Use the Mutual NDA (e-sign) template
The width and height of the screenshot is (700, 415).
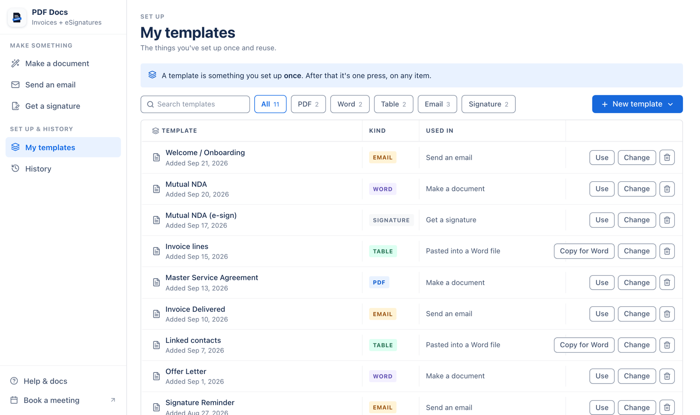(602, 220)
